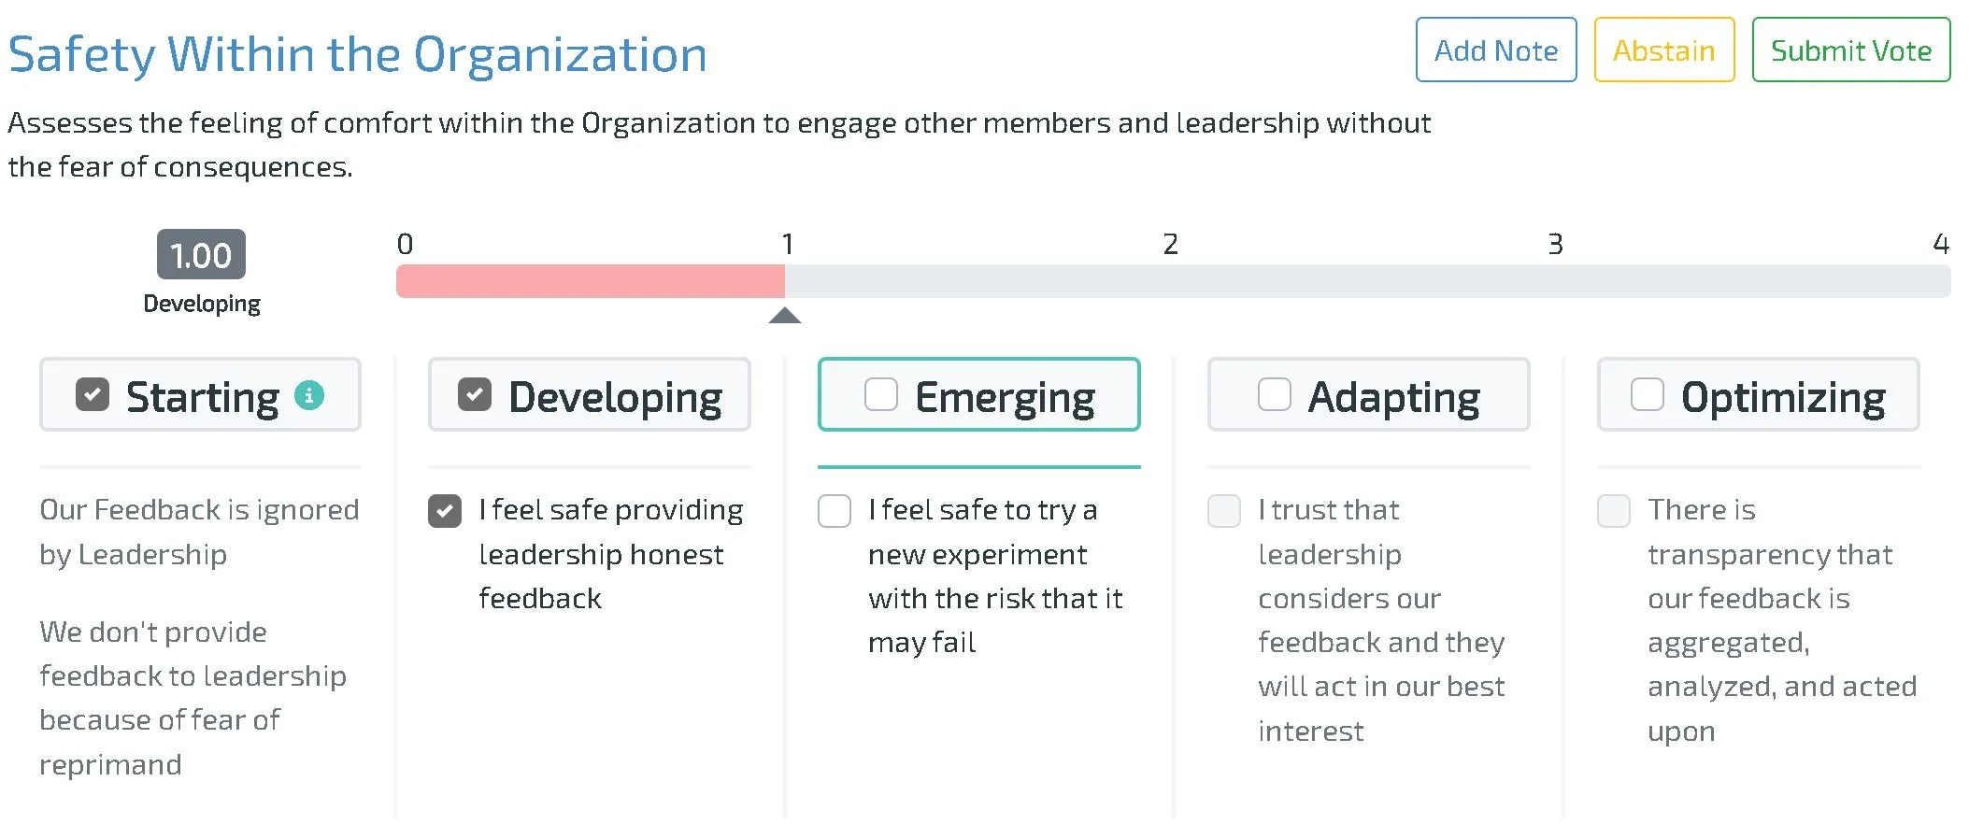The height and width of the screenshot is (824, 1969).
Task: Toggle the Starting level checkbox
Action: 93,395
